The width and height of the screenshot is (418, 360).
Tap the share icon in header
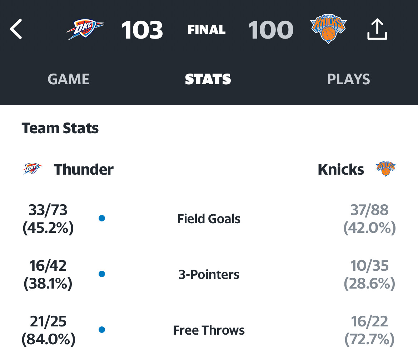pos(377,29)
